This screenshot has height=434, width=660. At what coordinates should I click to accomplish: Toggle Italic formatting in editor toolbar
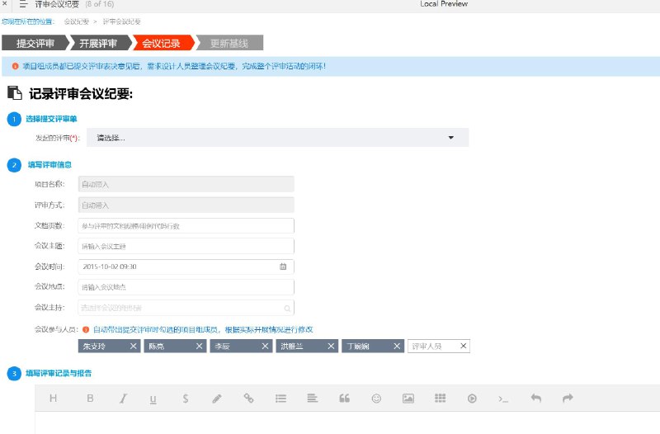(123, 399)
